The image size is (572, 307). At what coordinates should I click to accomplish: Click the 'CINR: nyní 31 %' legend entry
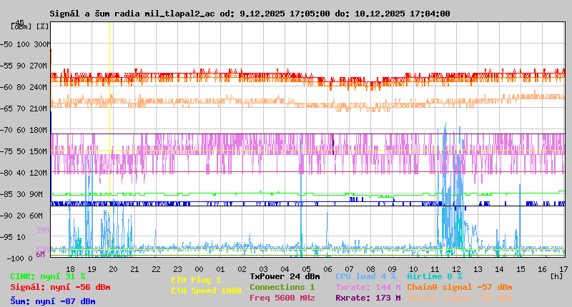48,276
